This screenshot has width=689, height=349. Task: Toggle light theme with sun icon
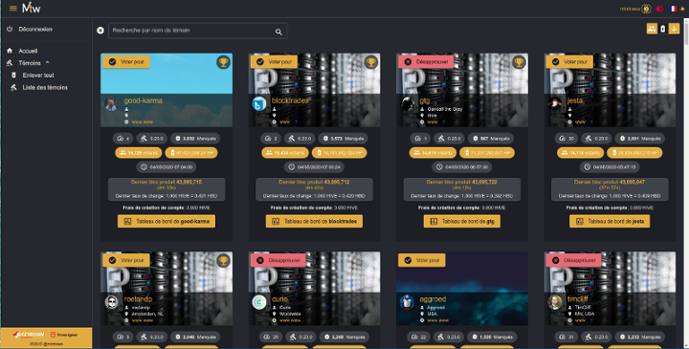[682, 9]
